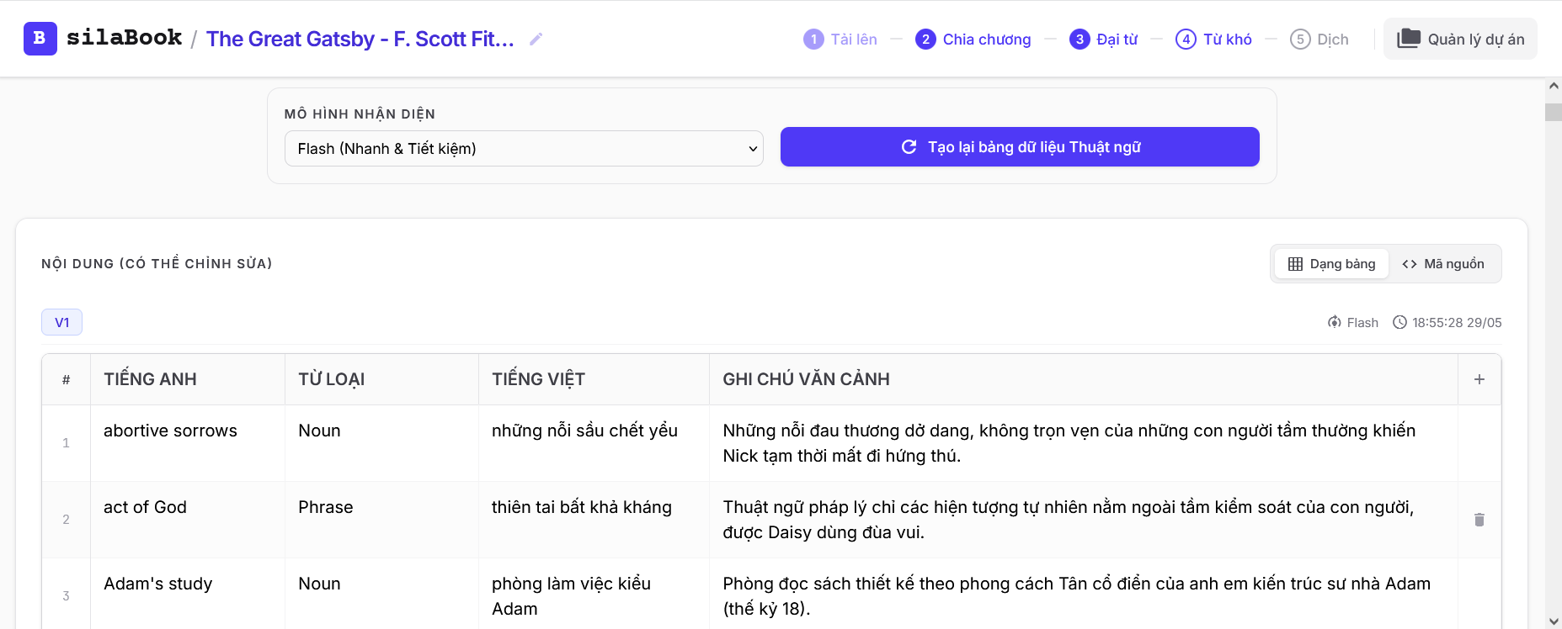The height and width of the screenshot is (629, 1562).
Task: Select the V1 version tag
Action: 61,322
